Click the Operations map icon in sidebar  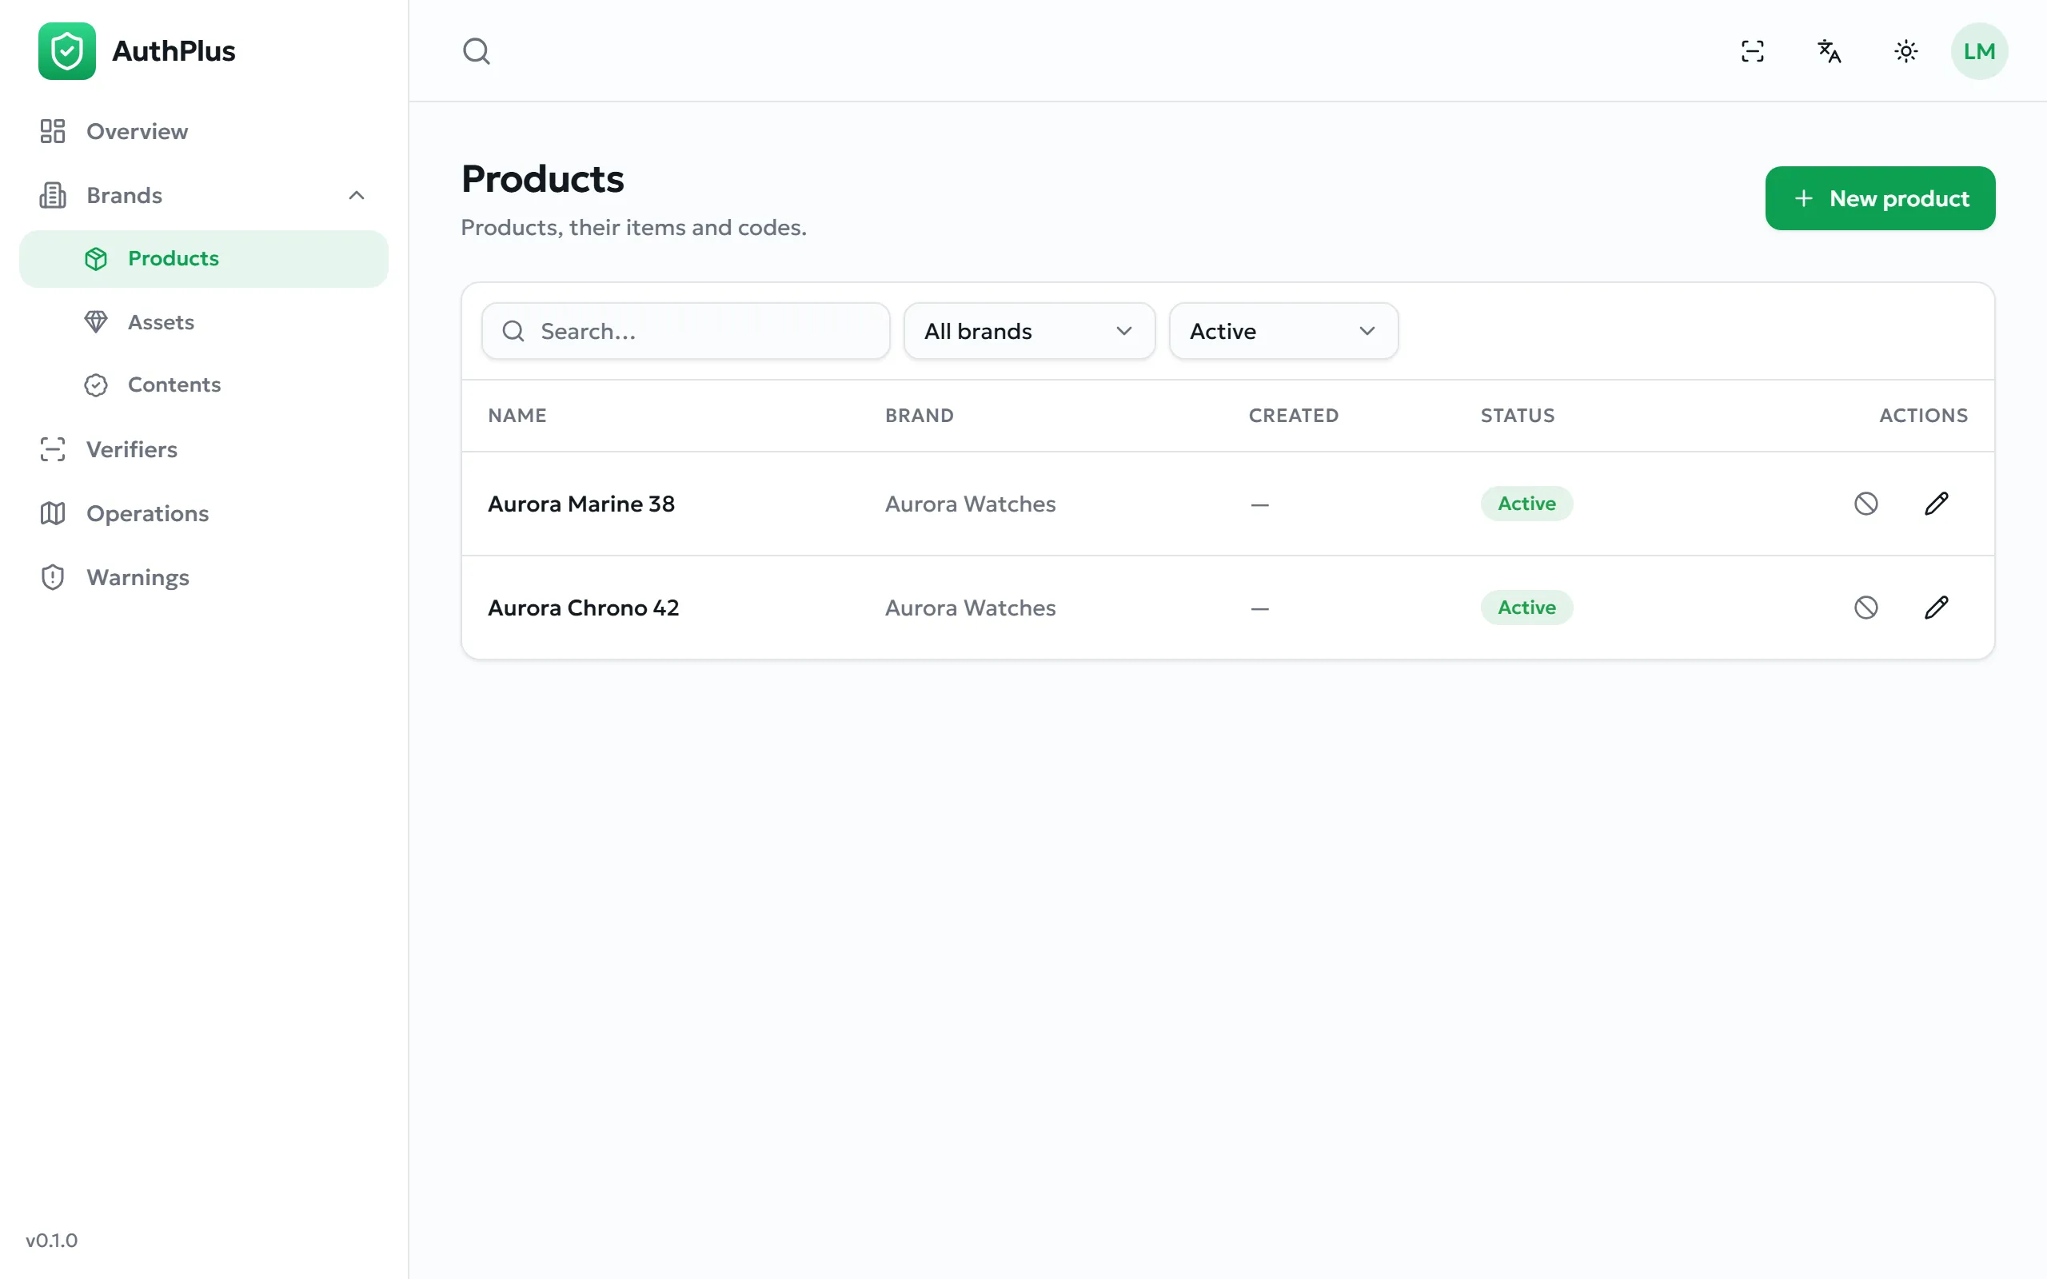[x=53, y=513]
